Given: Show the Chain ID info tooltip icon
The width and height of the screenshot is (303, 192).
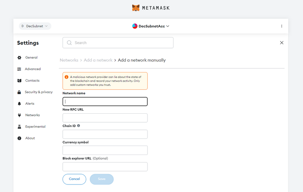Looking at the screenshot, I should coord(79,126).
